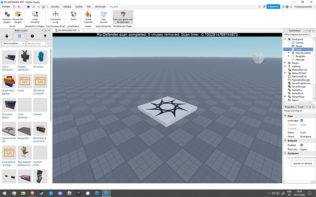316x197 pixels.
Task: Select Message in the Explorer
Action: (300, 59)
